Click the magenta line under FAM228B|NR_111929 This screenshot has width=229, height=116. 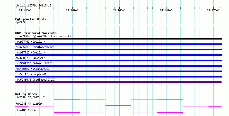click(x=118, y=106)
